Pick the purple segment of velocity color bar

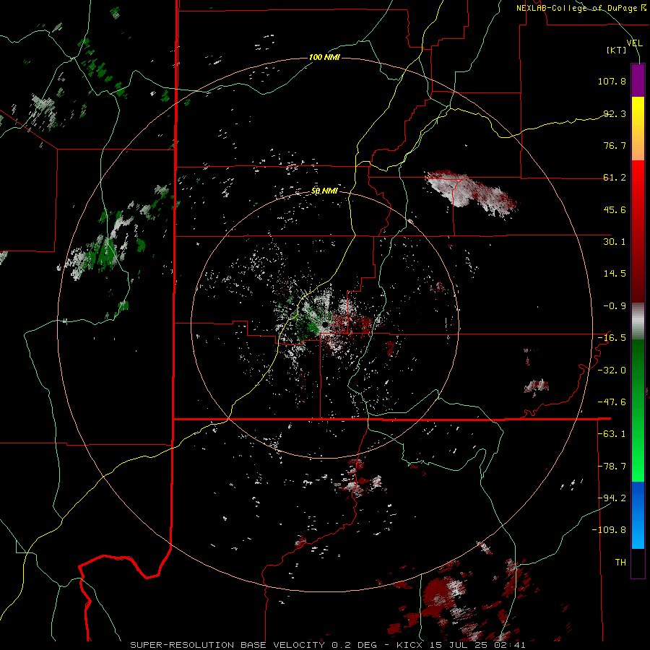click(x=638, y=81)
